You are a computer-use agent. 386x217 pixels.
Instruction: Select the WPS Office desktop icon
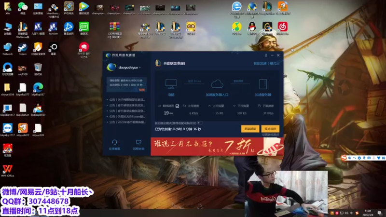coord(7,171)
